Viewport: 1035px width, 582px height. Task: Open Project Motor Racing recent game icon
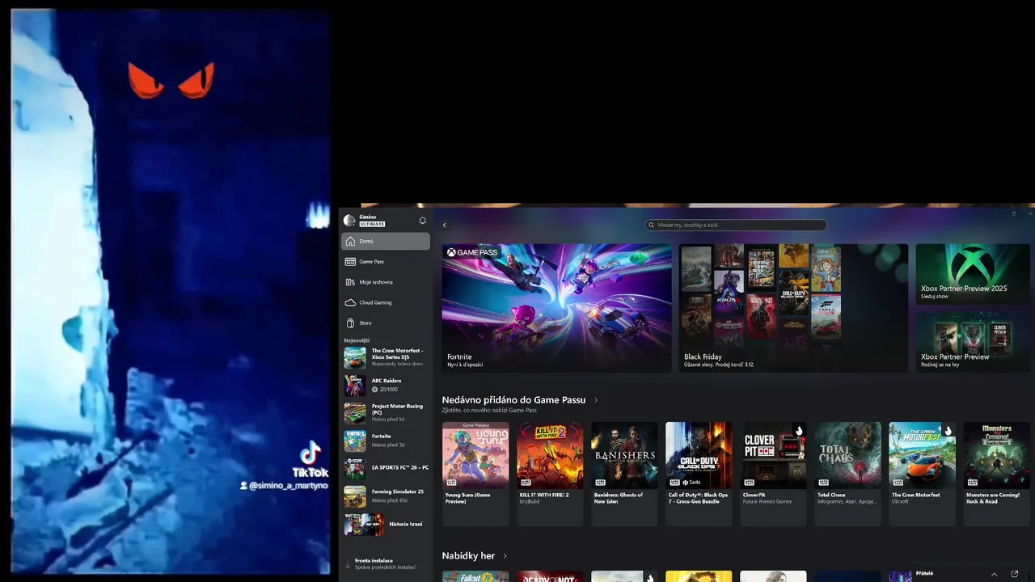(355, 413)
